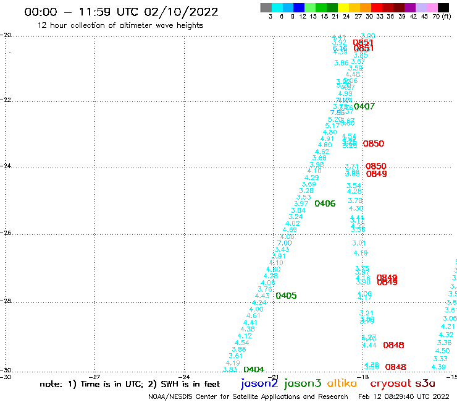Image resolution: width=457 pixels, height=402 pixels.
Task: Click the wave height value "4.02"
Action: coord(292,223)
